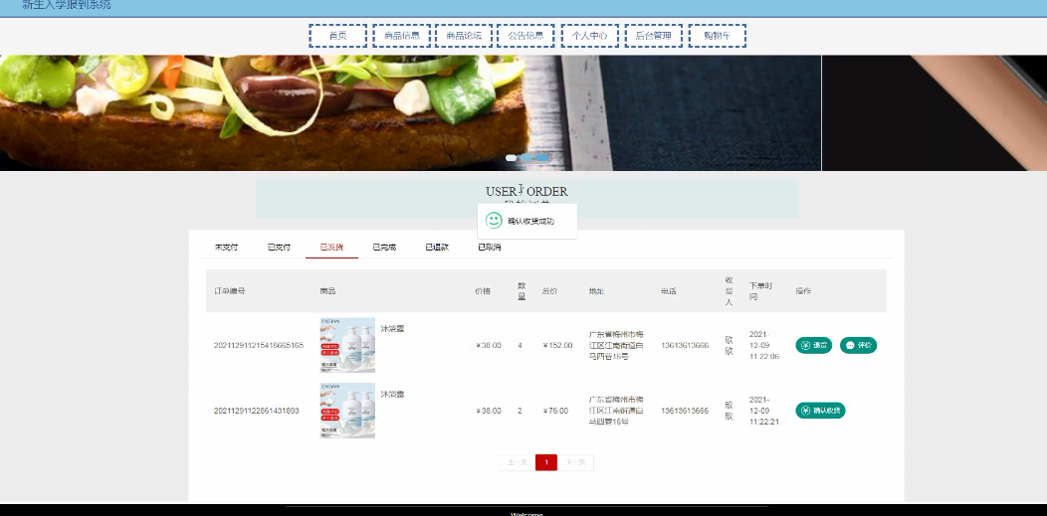The height and width of the screenshot is (516, 1047).
Task: Click quantity 2 in the second order
Action: click(x=520, y=411)
